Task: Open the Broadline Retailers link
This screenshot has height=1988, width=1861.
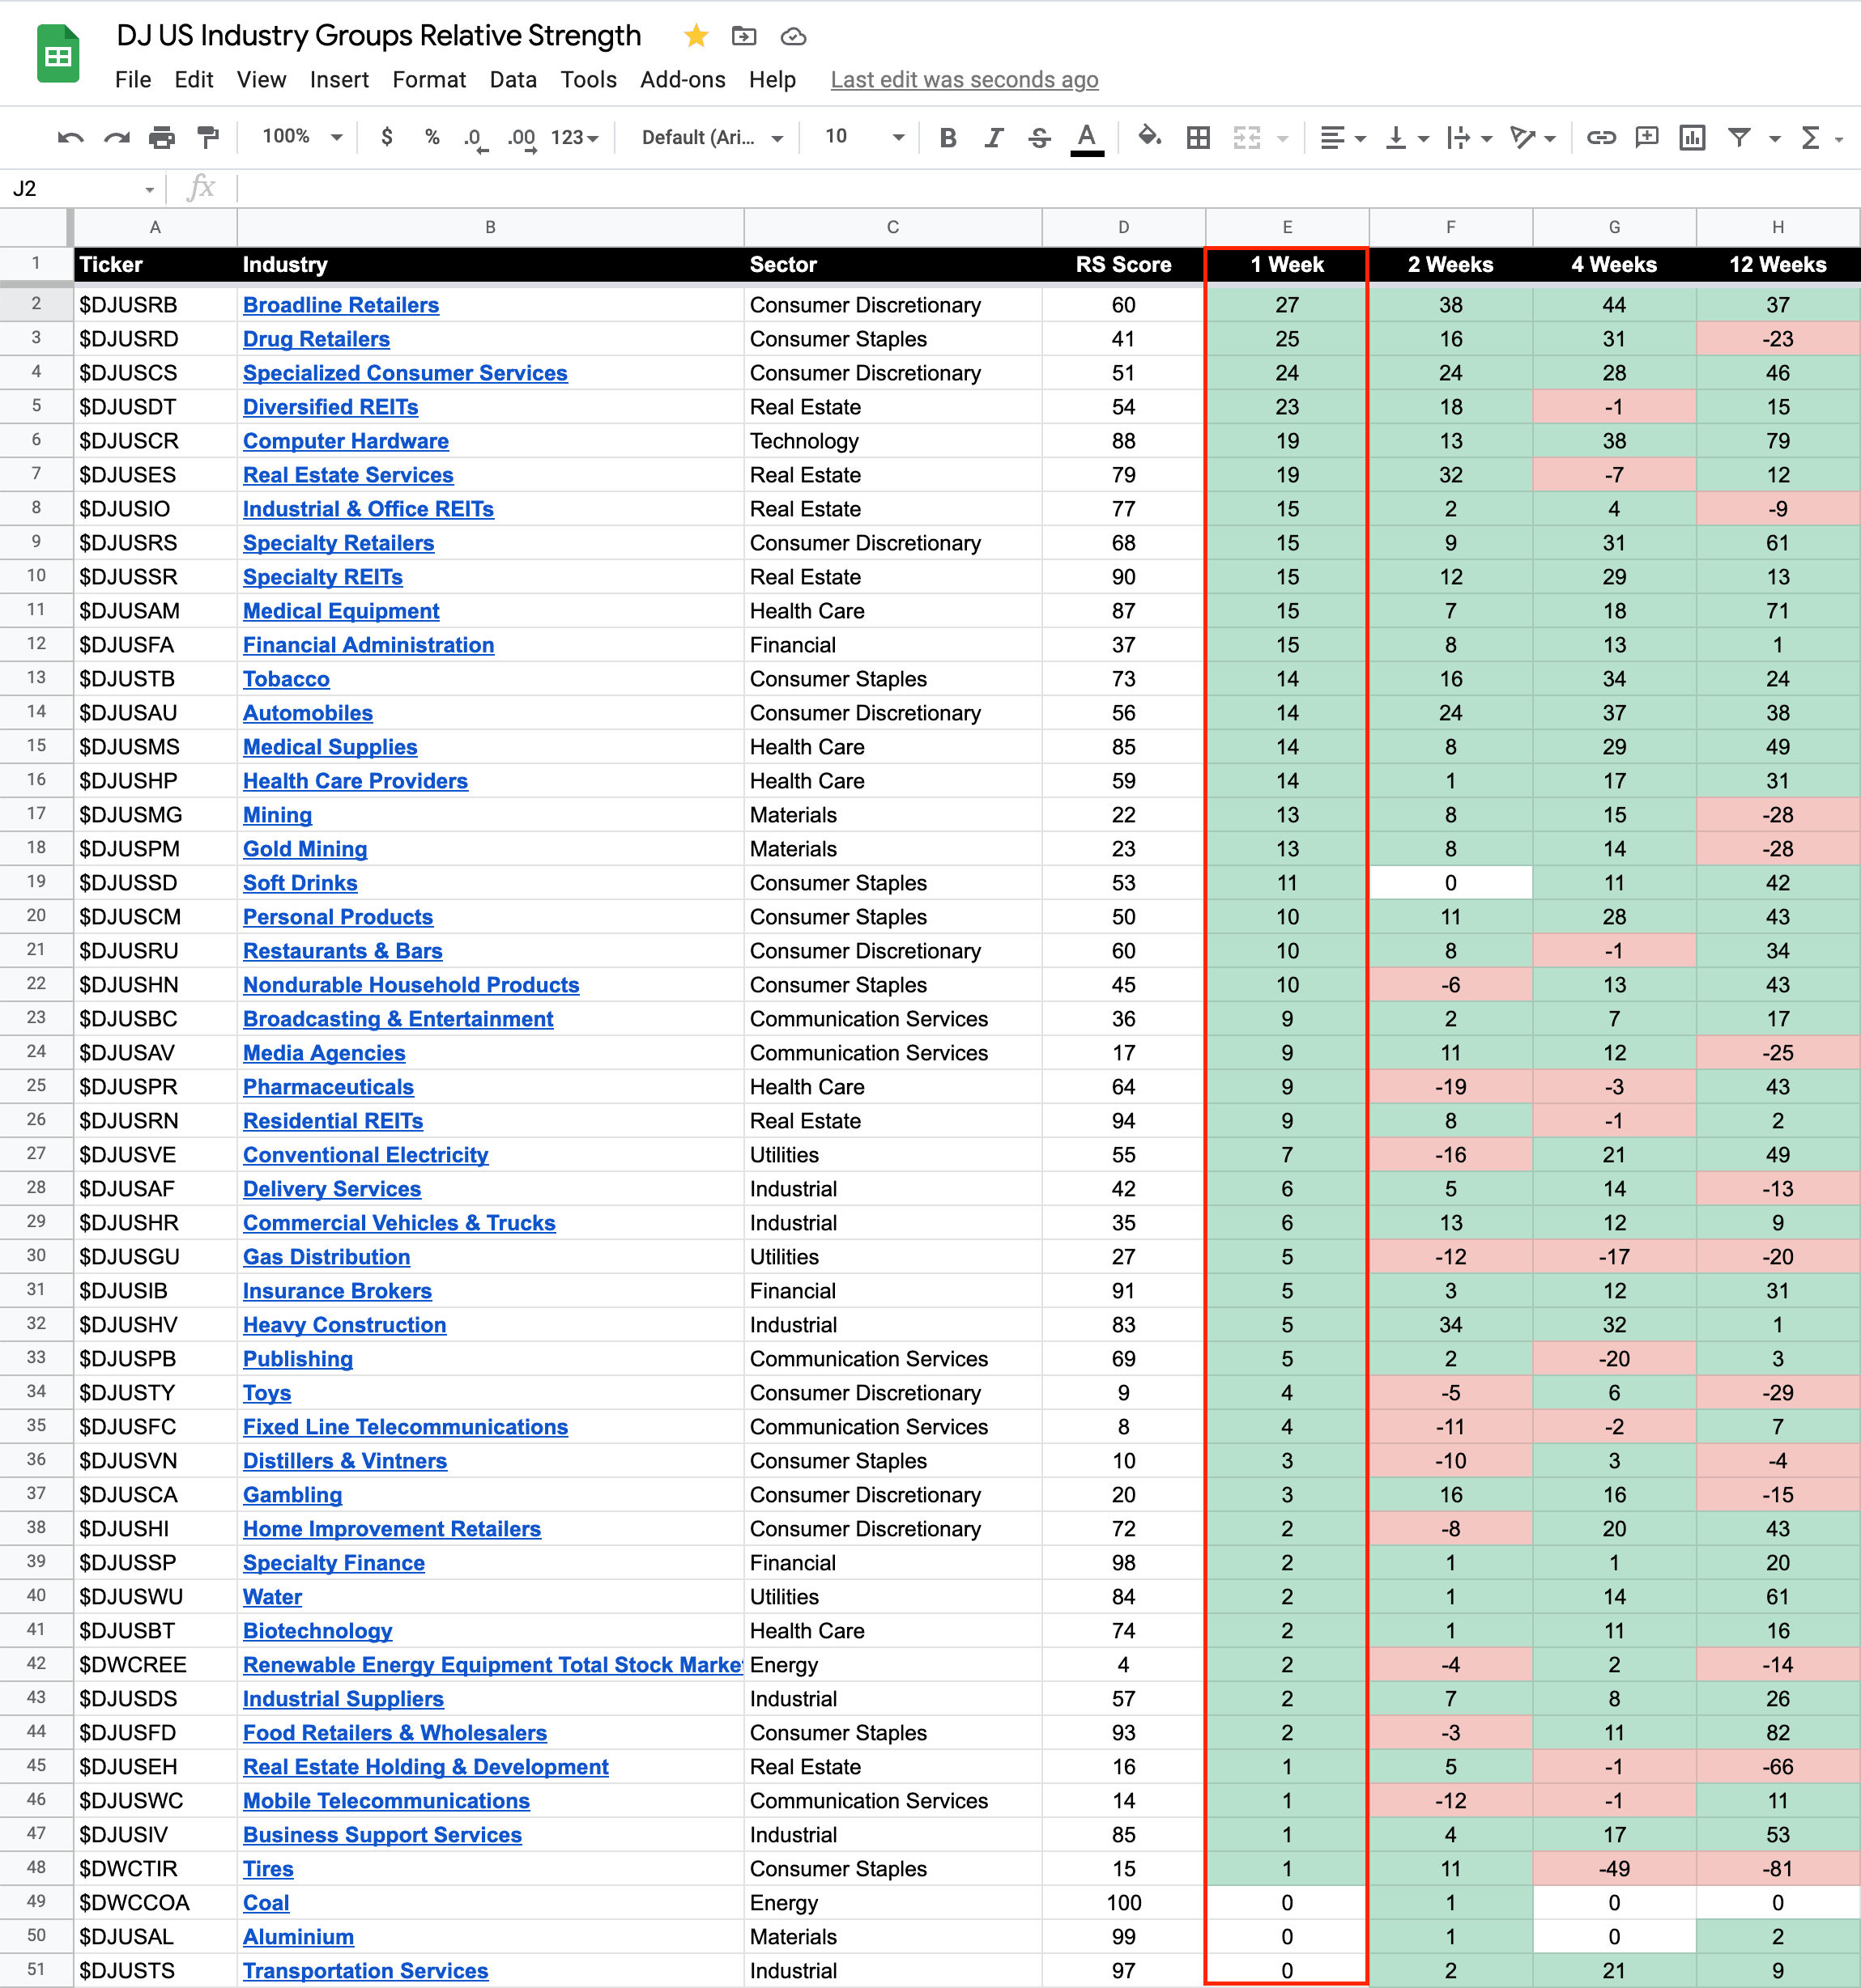Action: click(340, 305)
